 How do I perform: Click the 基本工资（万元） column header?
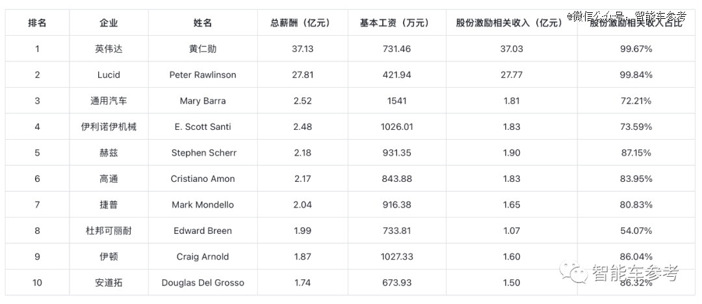396,23
